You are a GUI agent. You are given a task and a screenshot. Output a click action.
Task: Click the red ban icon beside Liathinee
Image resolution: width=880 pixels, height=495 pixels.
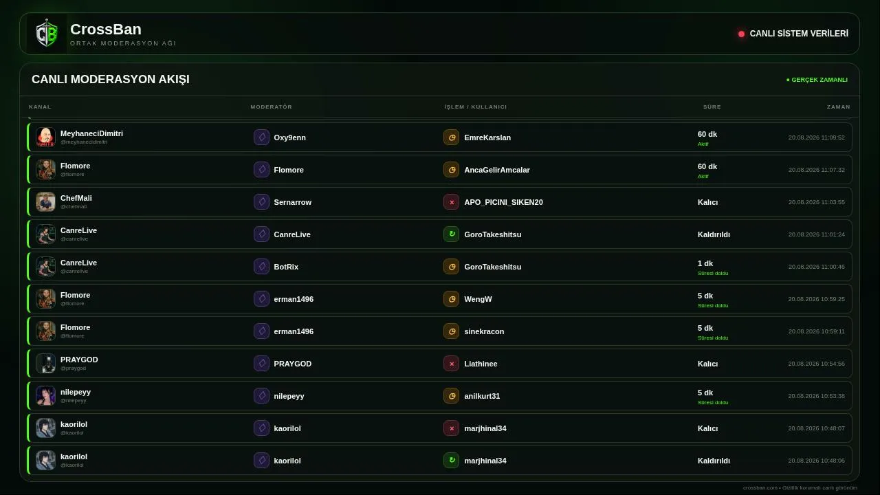click(451, 364)
